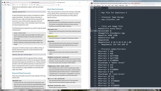
Task: Click line 9 #dom2title Arena Basic
Action: click(x=110, y=29)
